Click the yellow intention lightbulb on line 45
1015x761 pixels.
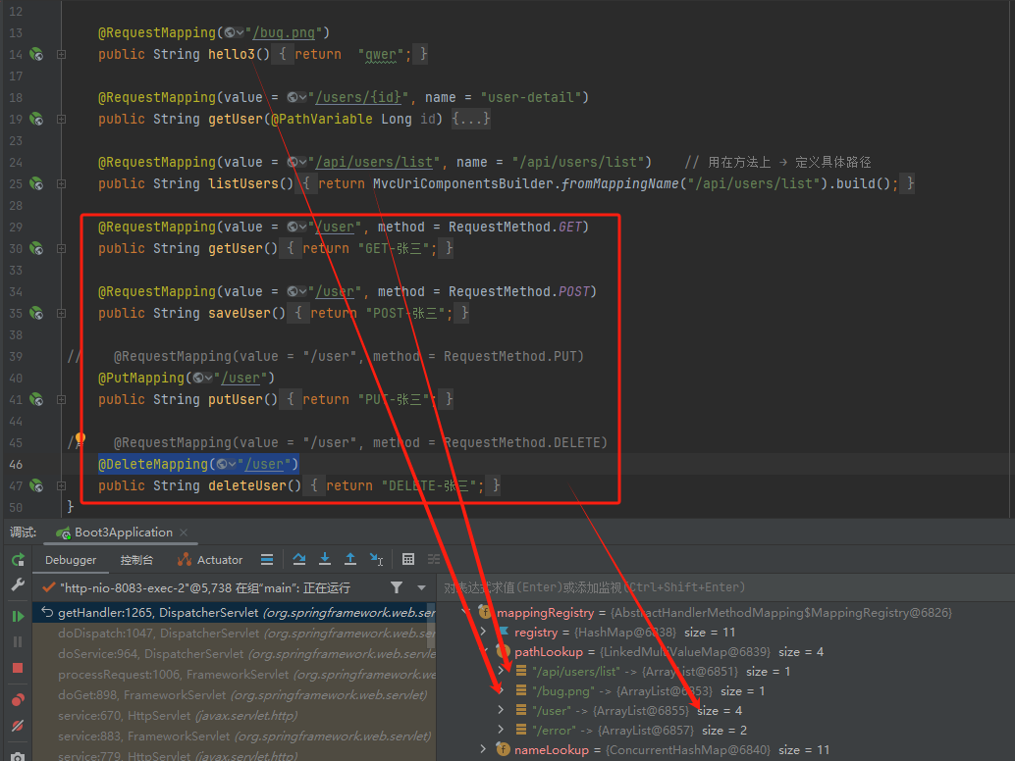(80, 439)
